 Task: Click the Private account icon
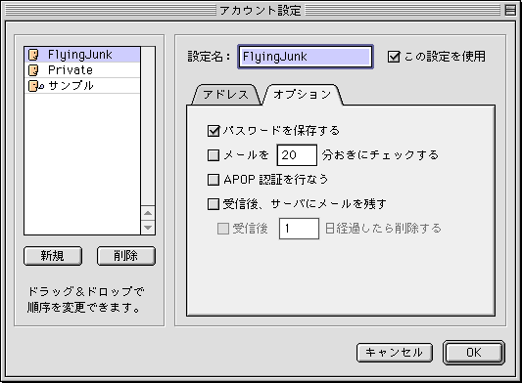point(33,70)
